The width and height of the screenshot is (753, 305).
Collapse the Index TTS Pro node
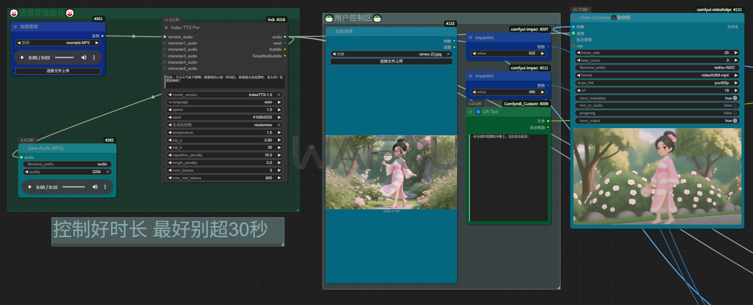click(x=167, y=28)
